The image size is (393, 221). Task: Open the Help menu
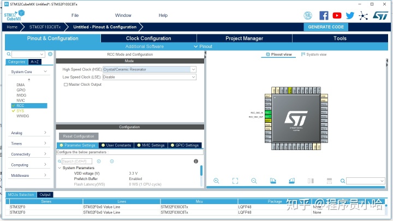[x=163, y=15]
